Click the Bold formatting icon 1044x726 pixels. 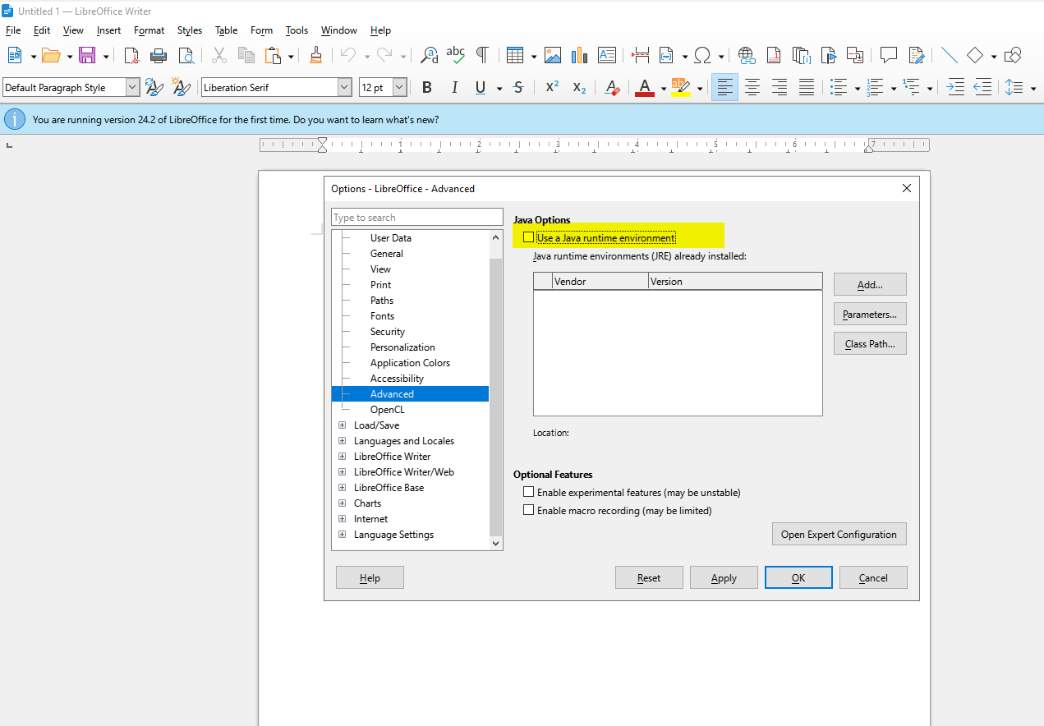[x=427, y=87]
